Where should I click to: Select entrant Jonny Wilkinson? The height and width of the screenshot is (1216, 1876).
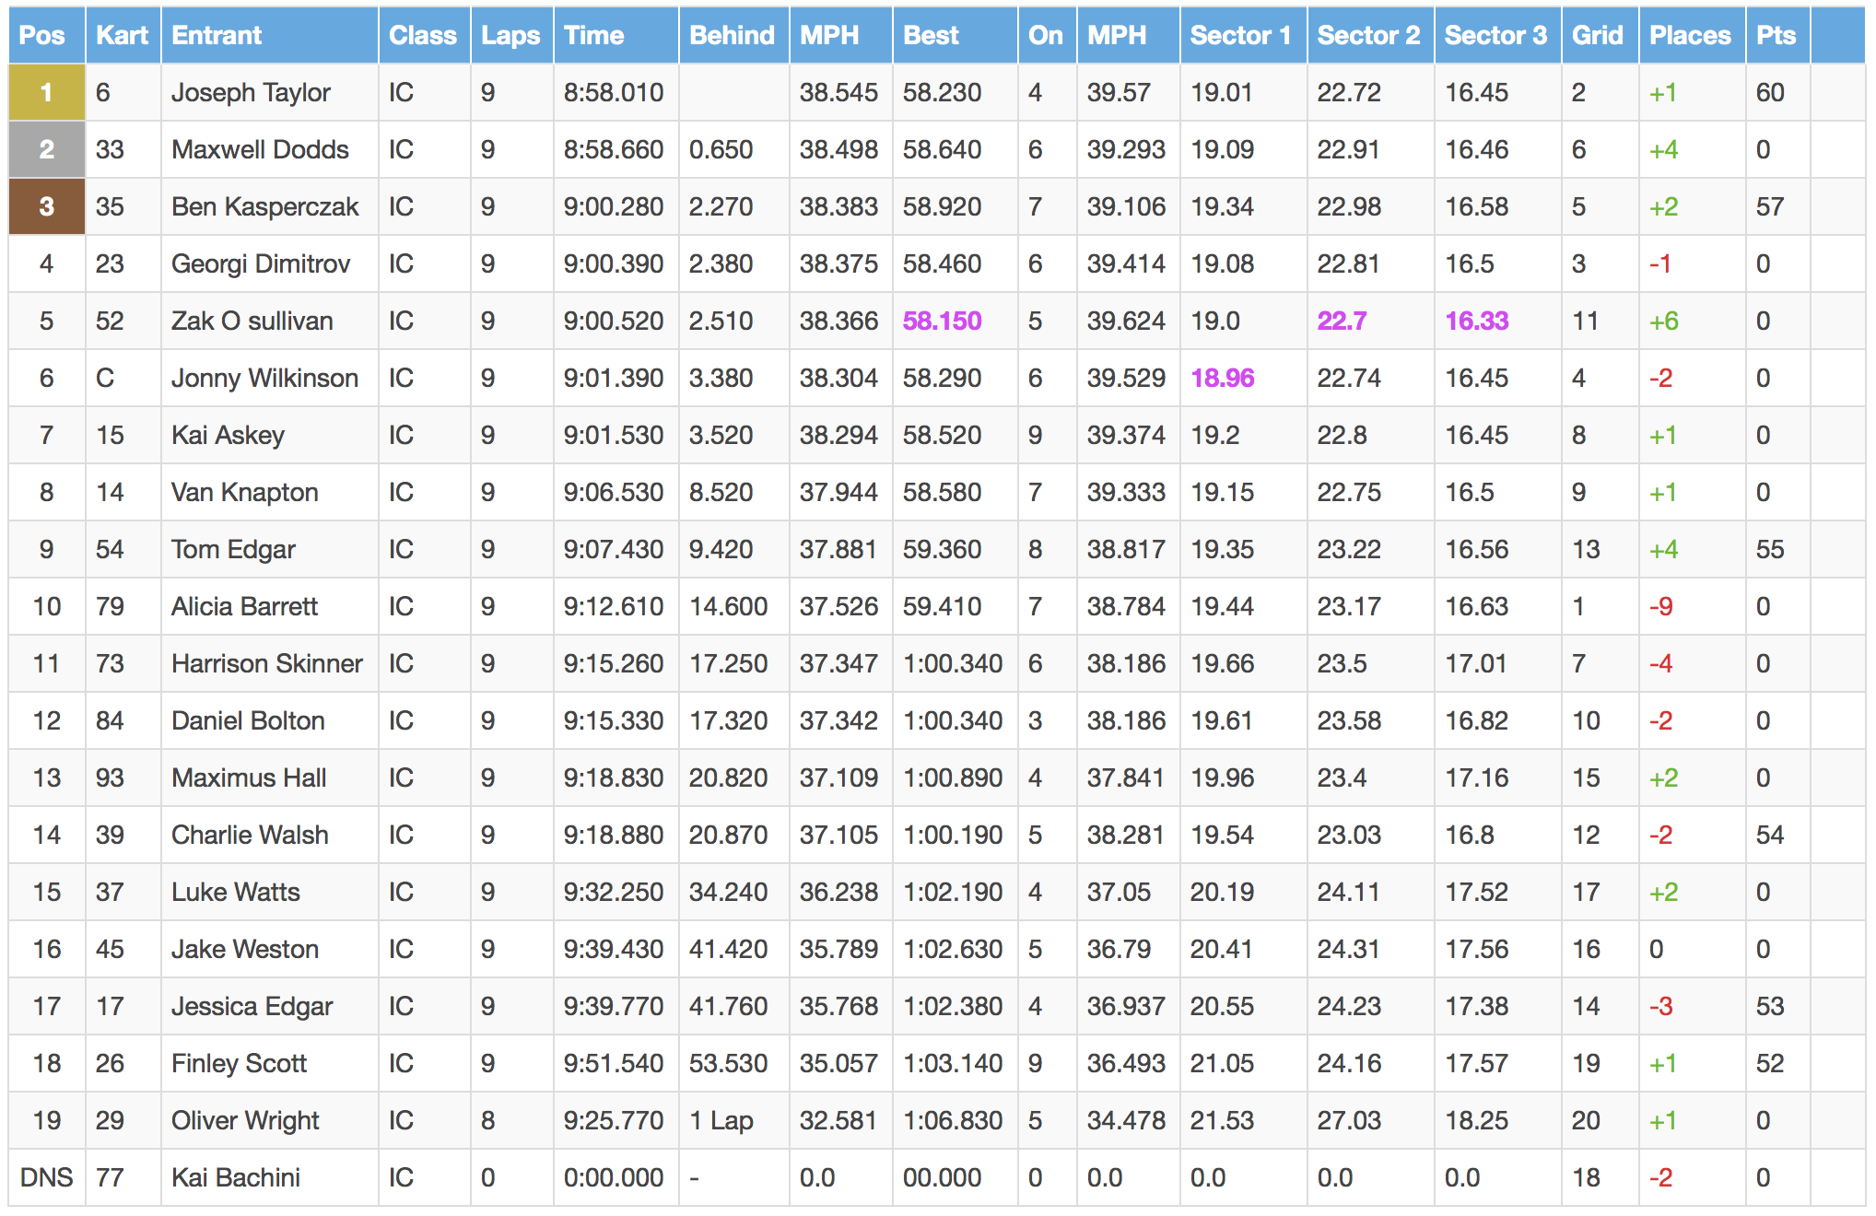click(264, 378)
